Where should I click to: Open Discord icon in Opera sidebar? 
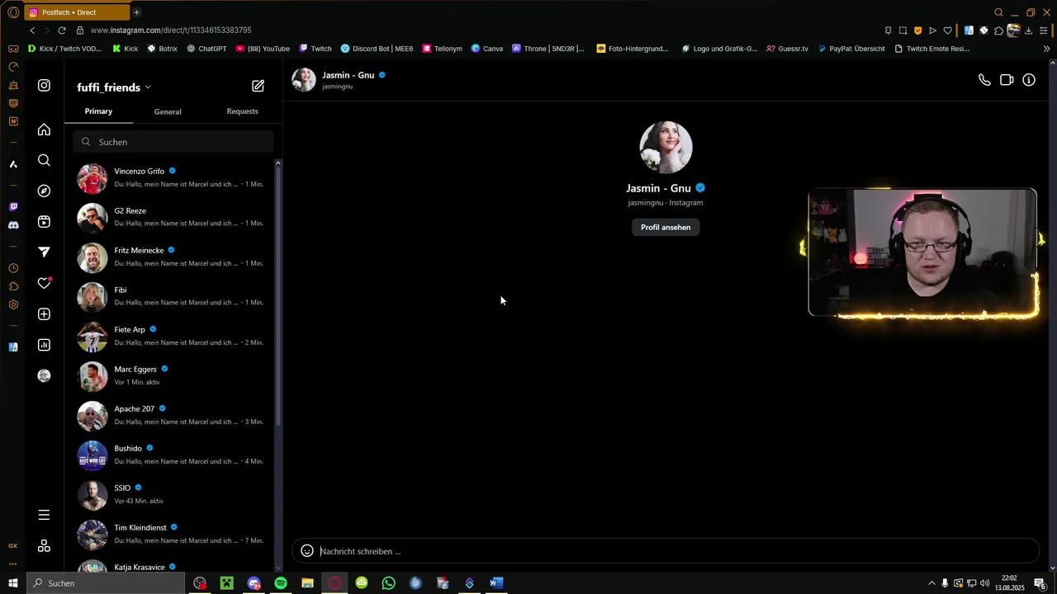13,225
